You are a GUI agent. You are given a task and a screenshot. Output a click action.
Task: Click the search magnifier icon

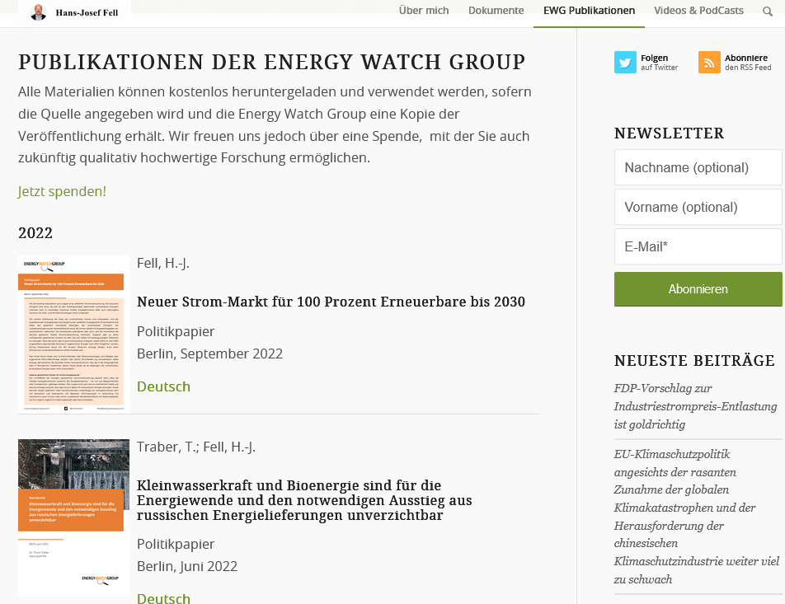(x=768, y=12)
